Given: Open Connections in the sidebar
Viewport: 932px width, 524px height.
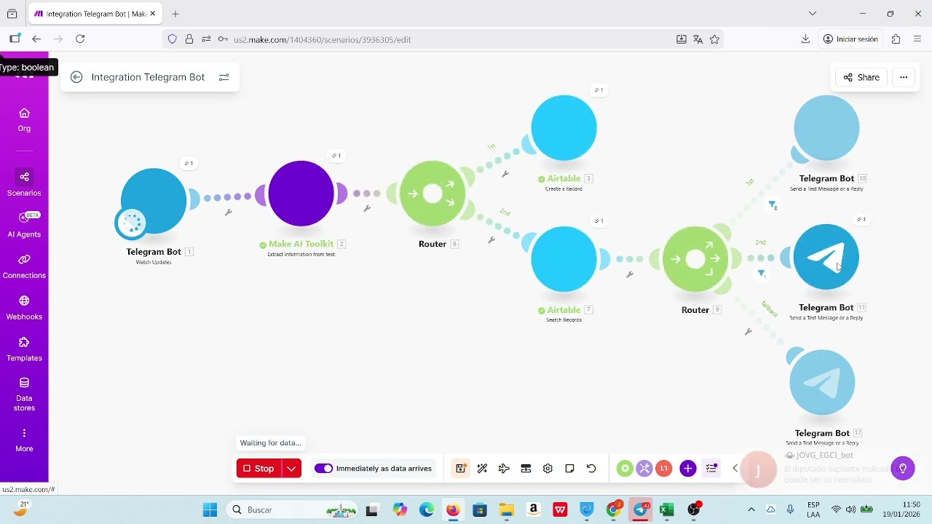Looking at the screenshot, I should coord(24,266).
